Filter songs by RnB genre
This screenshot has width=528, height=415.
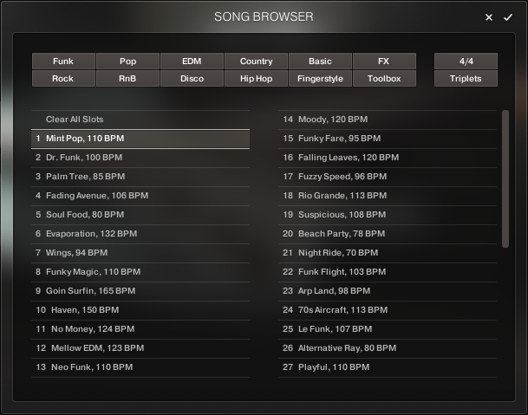point(127,79)
